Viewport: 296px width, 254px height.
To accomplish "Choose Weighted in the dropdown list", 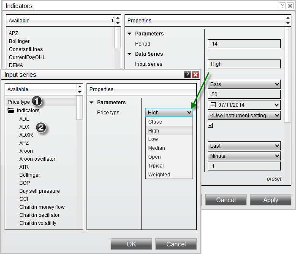I will (159, 175).
